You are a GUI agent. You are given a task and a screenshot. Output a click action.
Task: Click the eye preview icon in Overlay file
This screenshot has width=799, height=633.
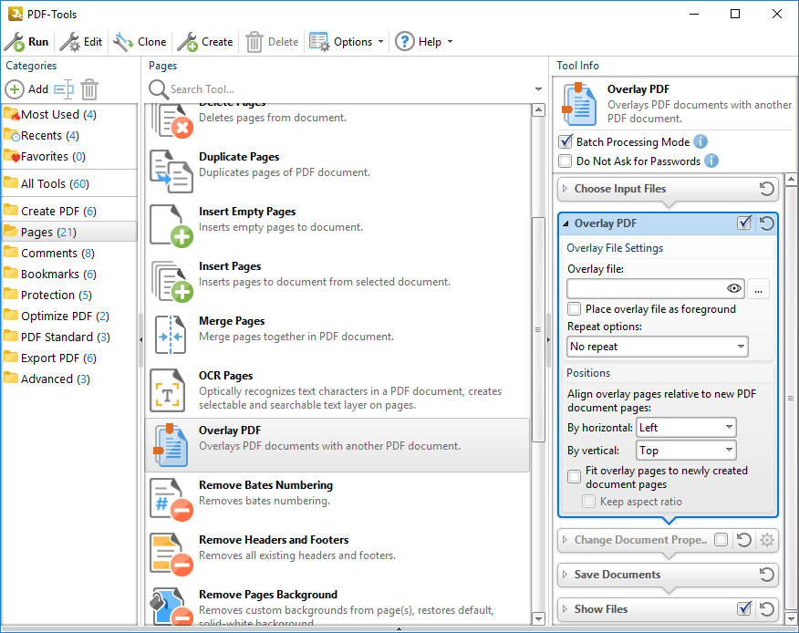733,288
